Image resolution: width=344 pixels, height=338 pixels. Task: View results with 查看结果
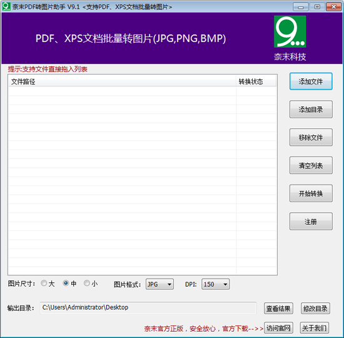click(x=278, y=309)
